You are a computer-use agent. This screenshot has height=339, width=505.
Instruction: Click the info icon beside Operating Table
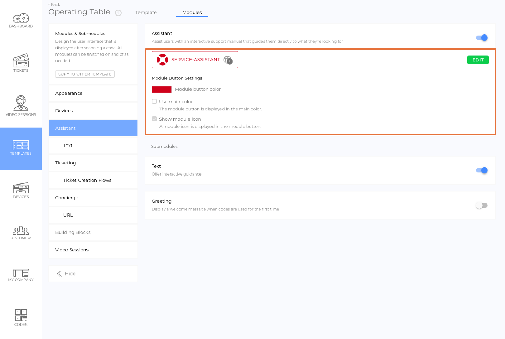[x=118, y=13]
